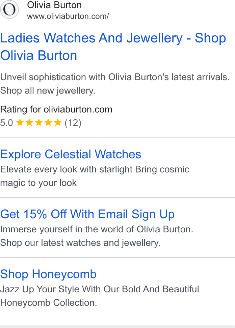Click the Olivia Burton circular logo icon
This screenshot has width=235, height=328.
pos(9,9)
